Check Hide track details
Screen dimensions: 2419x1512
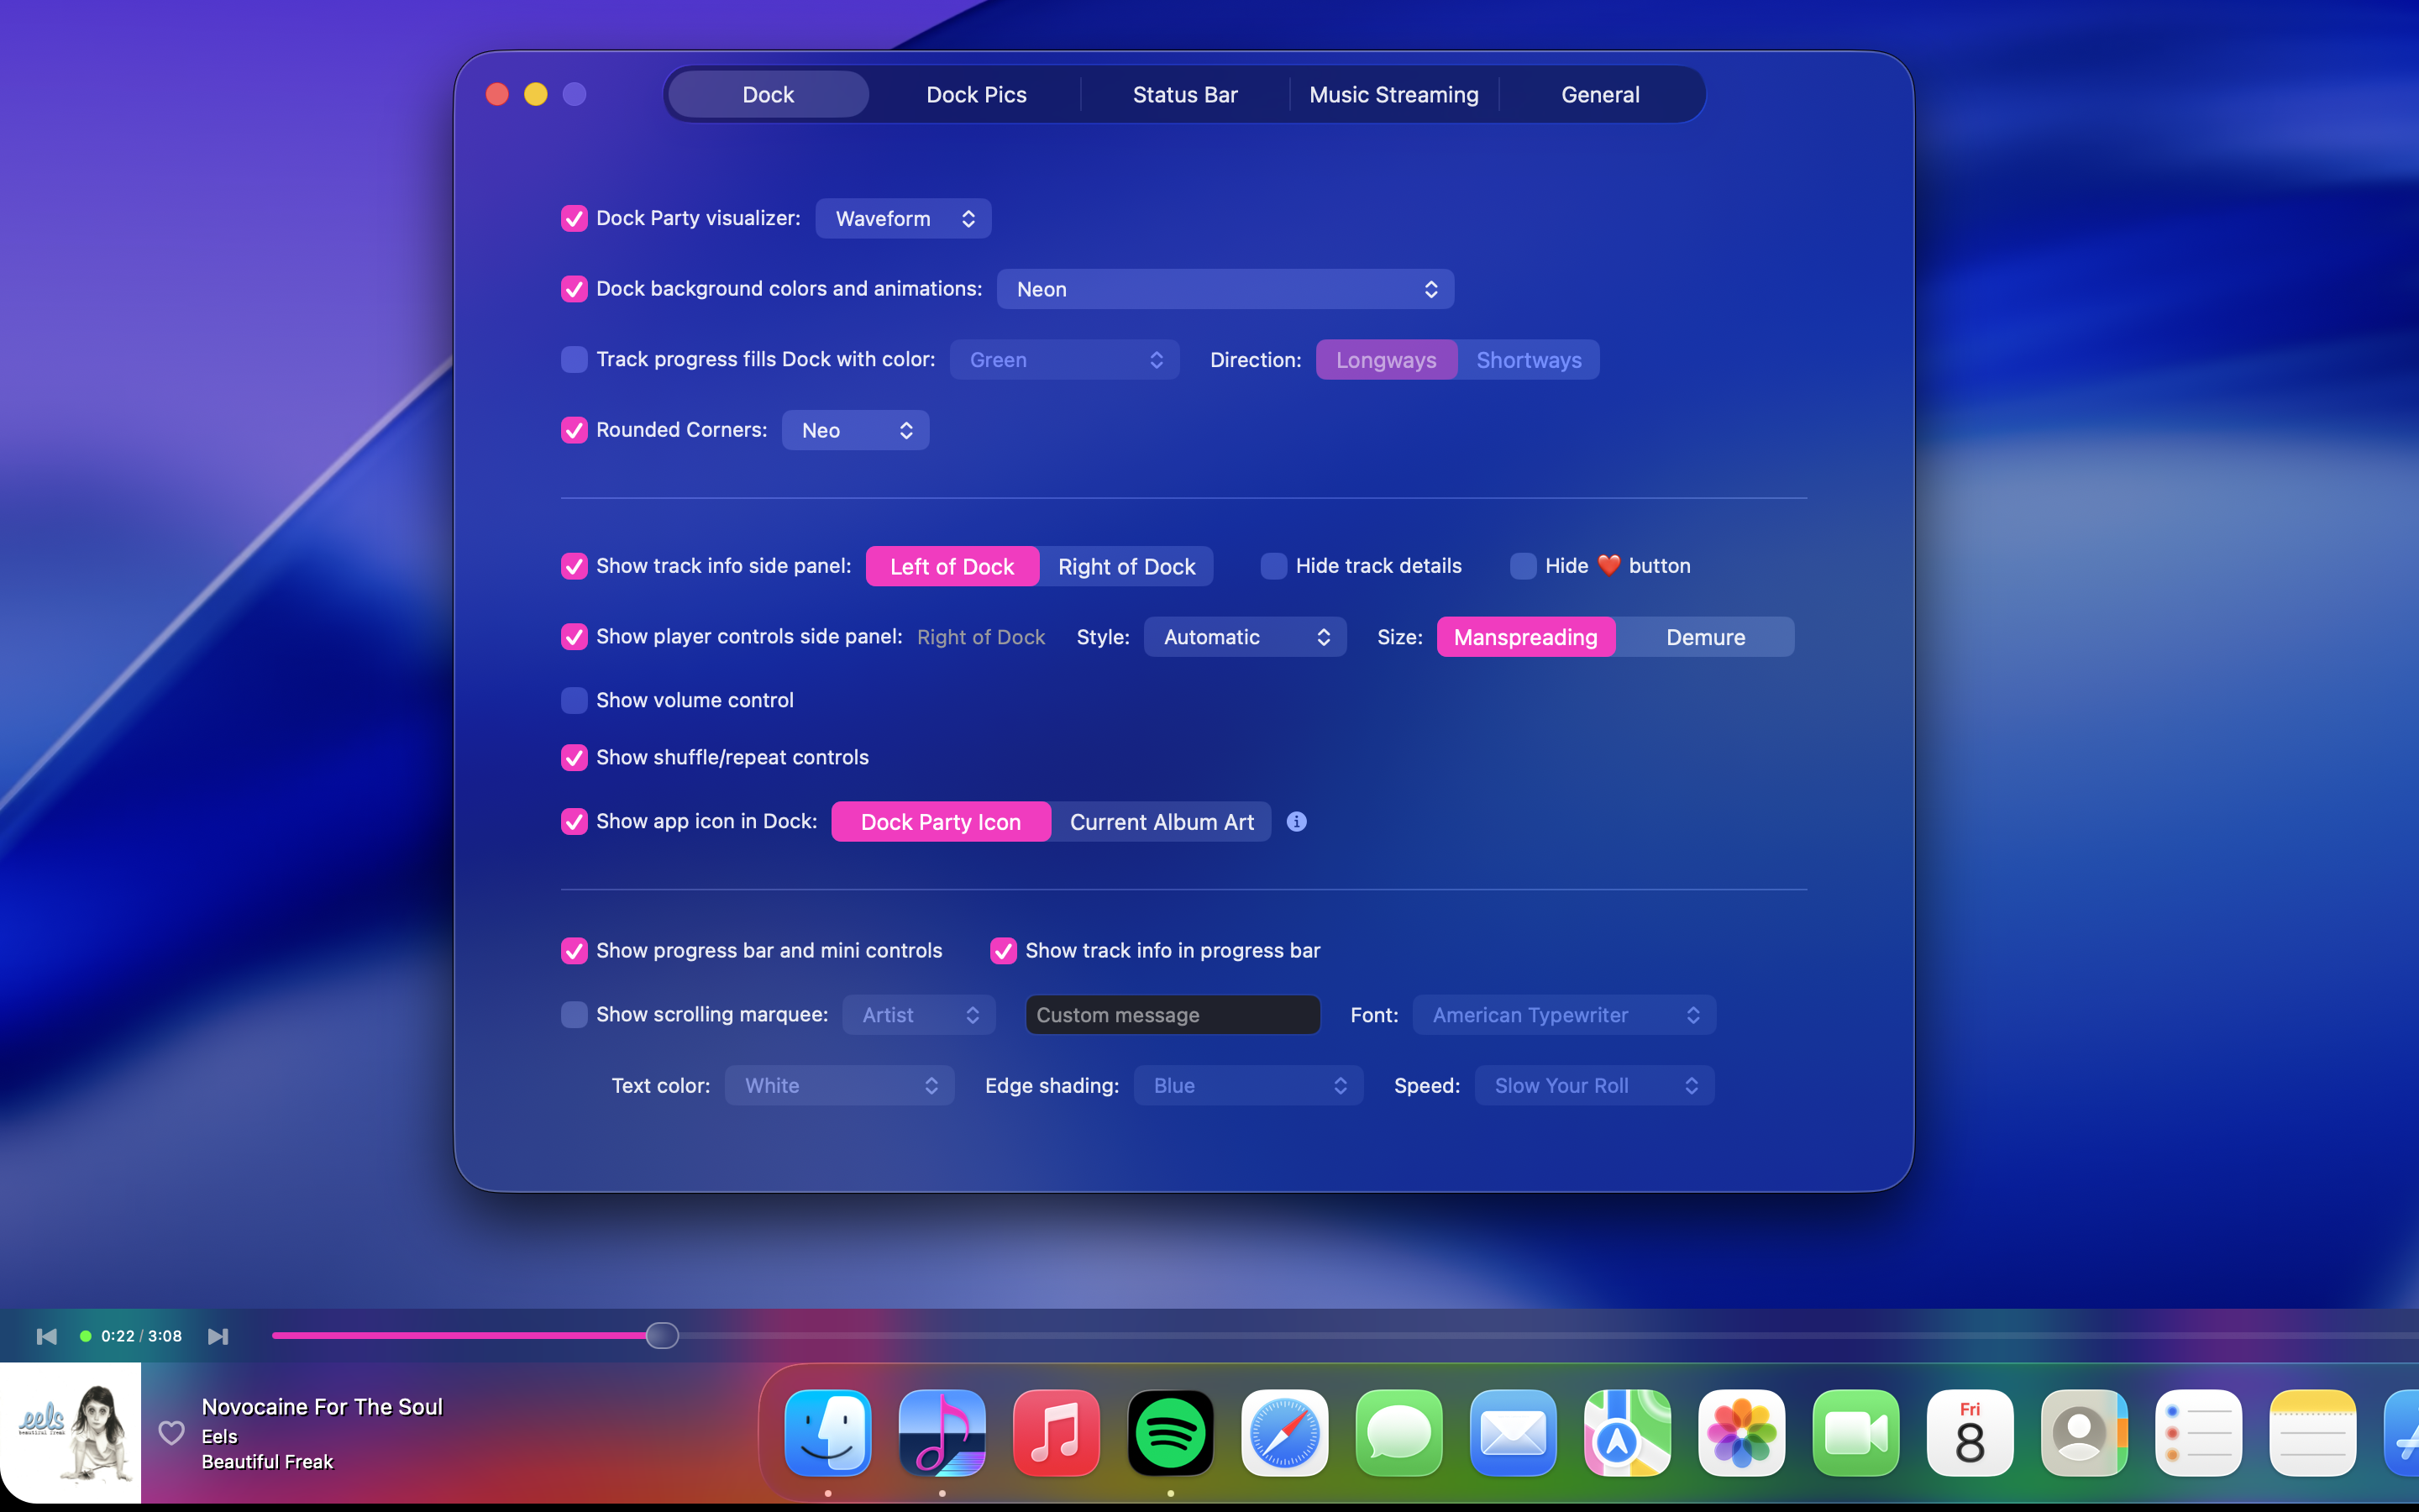point(1273,566)
